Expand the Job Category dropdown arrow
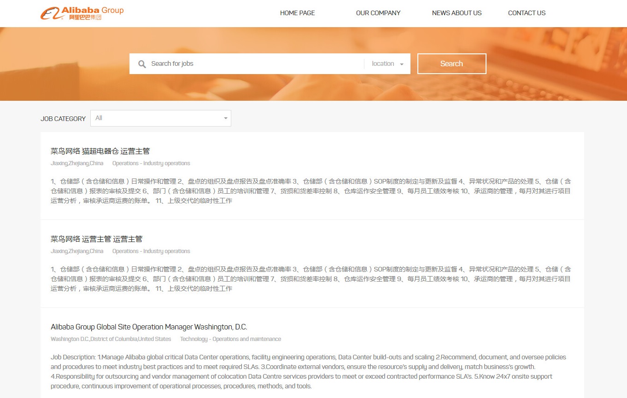The width and height of the screenshot is (627, 398). 226,118
